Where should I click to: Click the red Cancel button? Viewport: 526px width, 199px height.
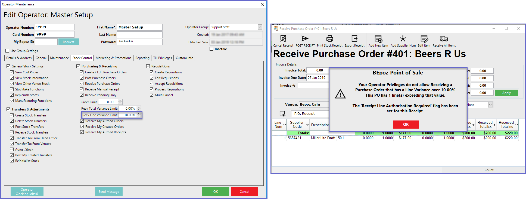click(x=244, y=192)
